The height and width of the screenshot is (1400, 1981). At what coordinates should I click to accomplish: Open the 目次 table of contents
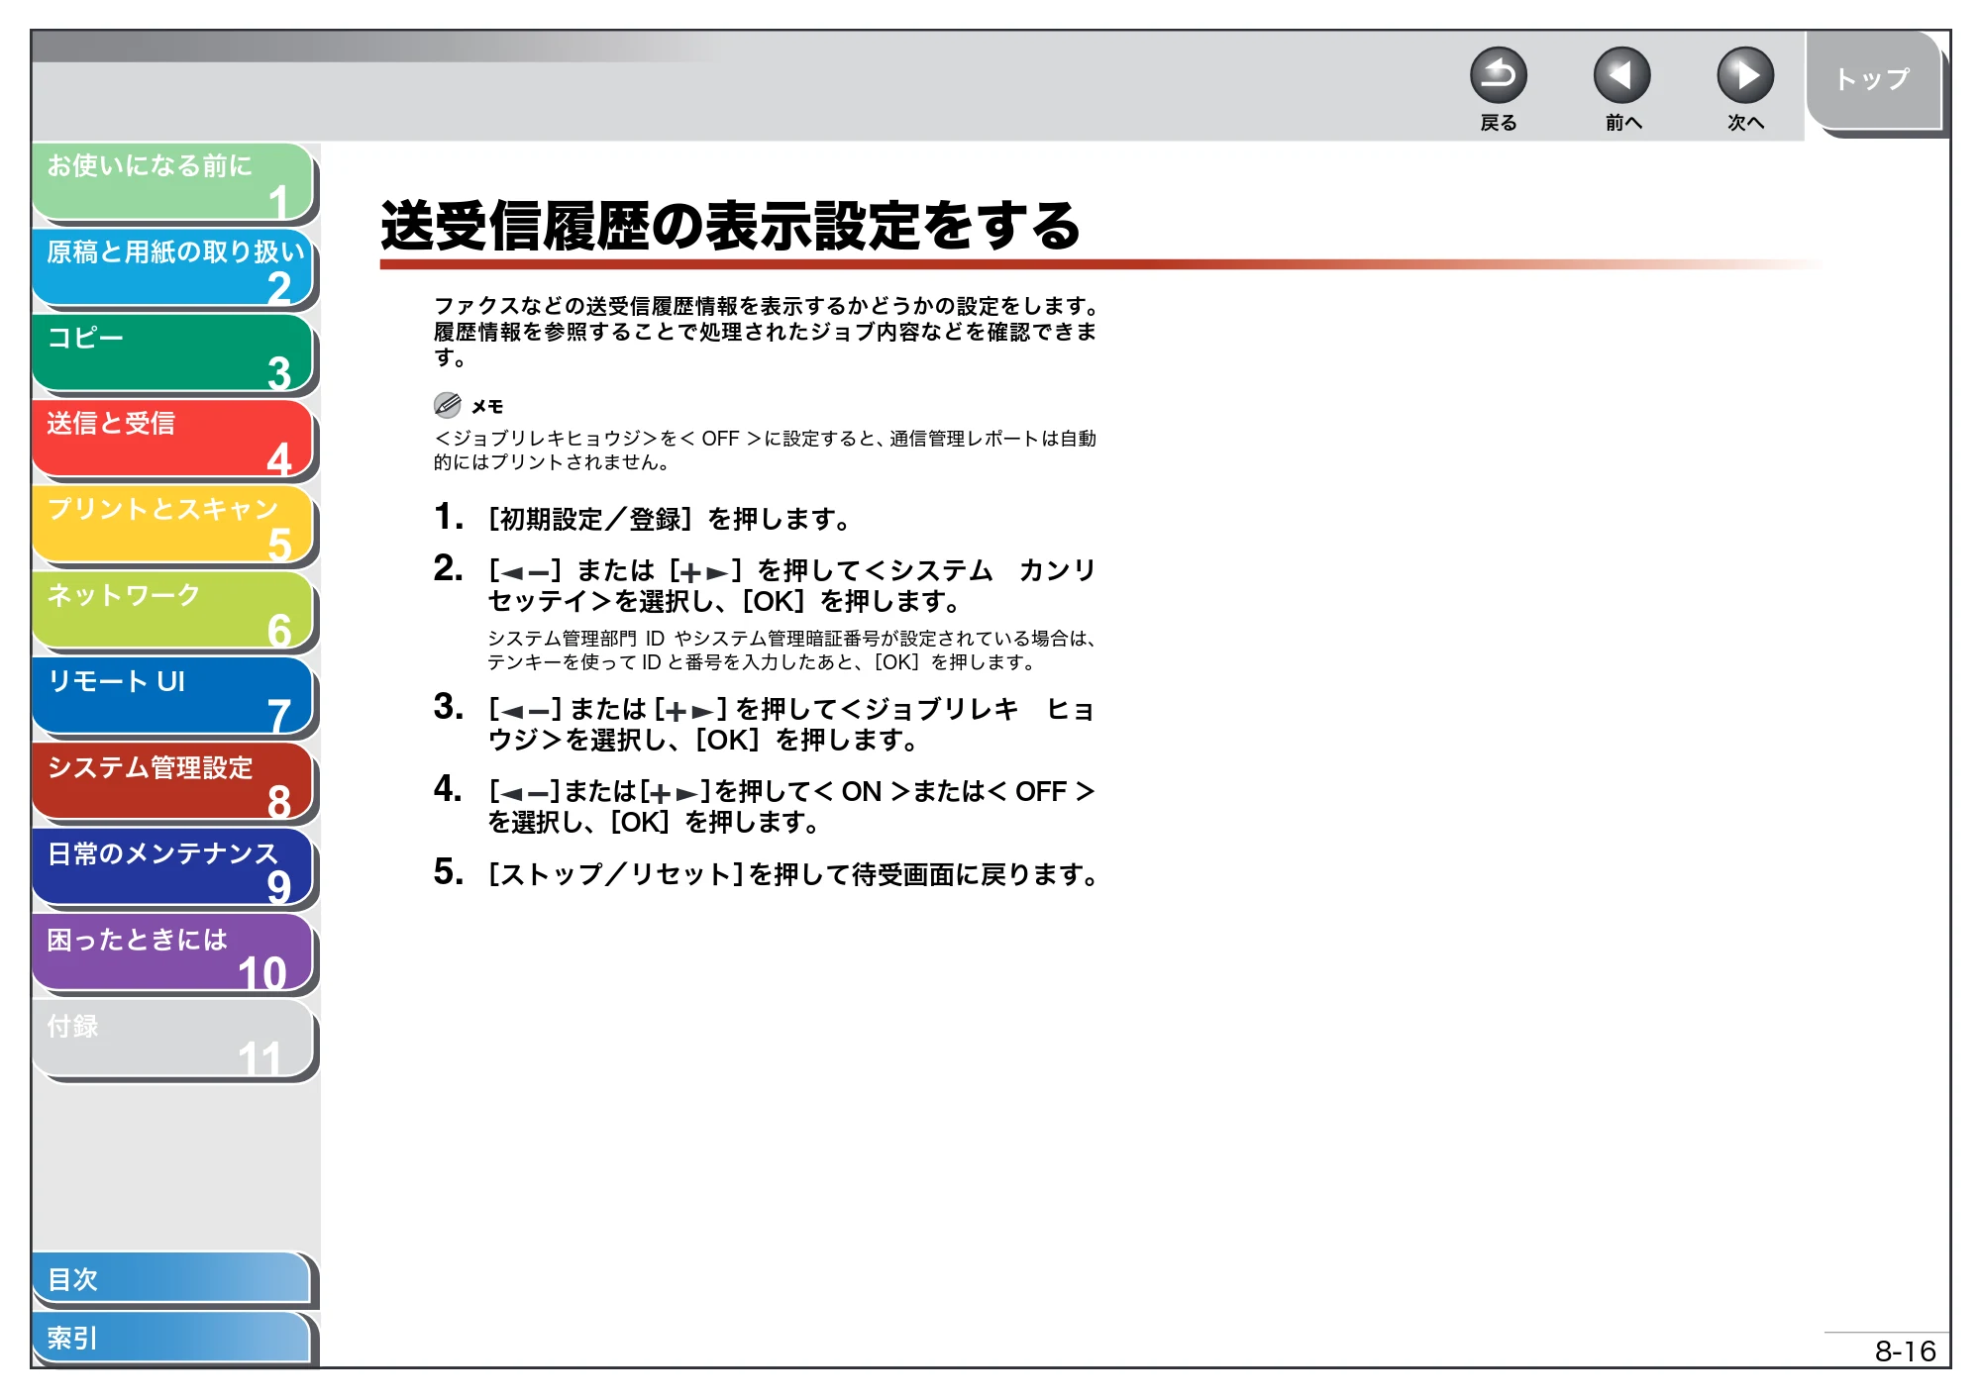[172, 1279]
